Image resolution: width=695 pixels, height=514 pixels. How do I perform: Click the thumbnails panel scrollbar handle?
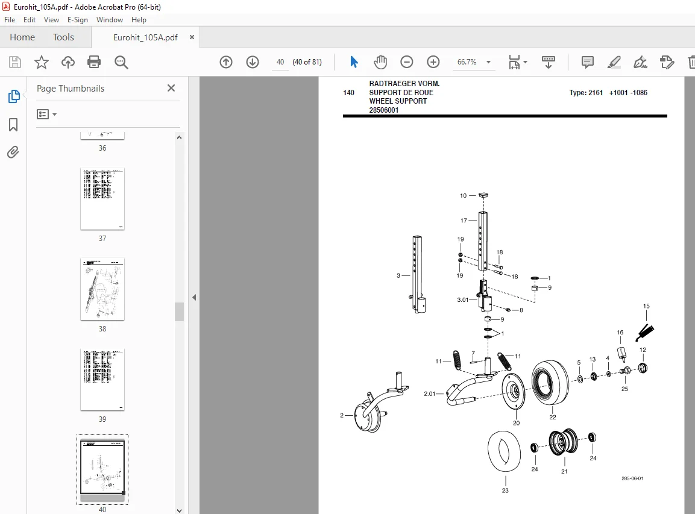(x=179, y=312)
